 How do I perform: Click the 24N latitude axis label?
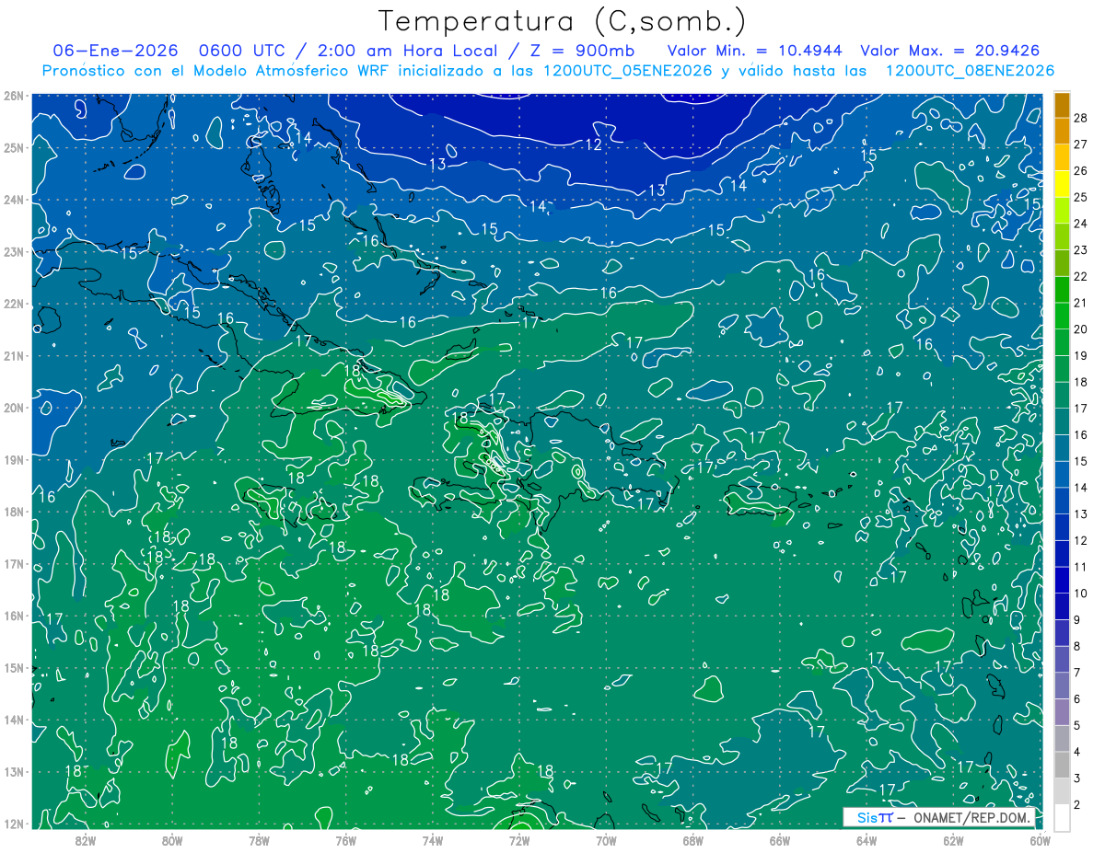coord(13,200)
